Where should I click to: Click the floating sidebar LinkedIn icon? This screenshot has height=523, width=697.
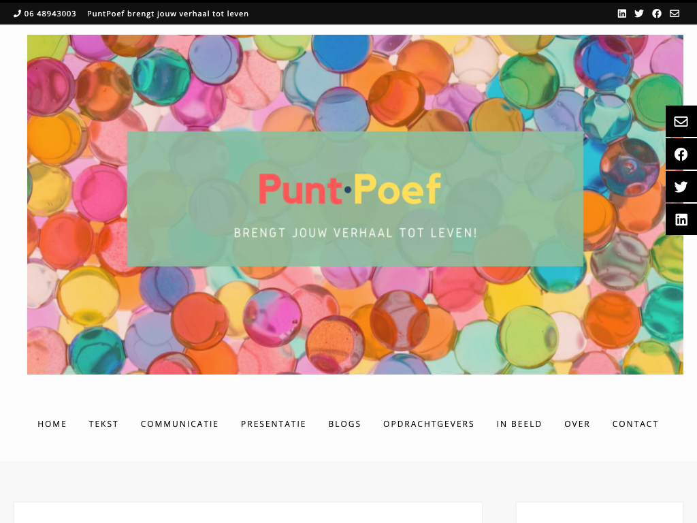pos(681,219)
